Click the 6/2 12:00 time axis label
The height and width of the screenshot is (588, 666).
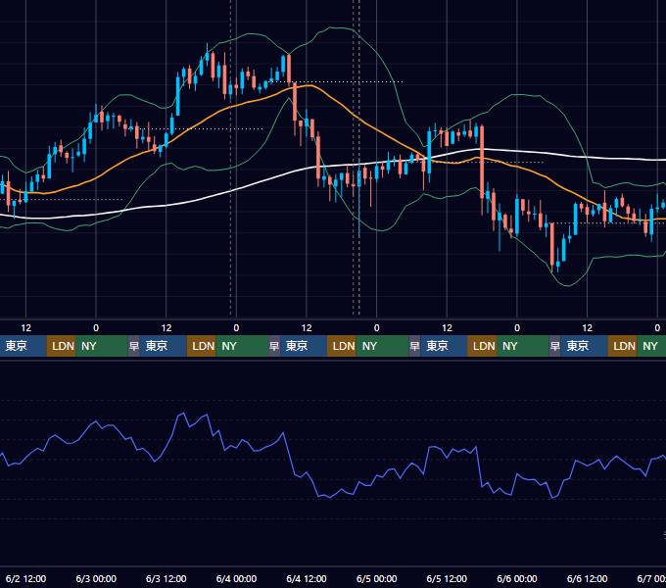click(25, 578)
